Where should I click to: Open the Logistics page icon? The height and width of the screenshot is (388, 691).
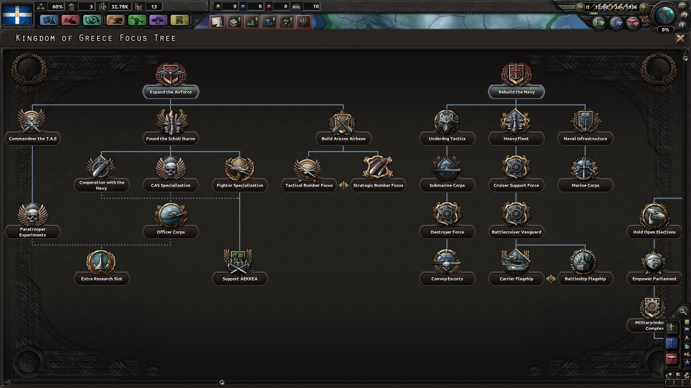point(180,20)
